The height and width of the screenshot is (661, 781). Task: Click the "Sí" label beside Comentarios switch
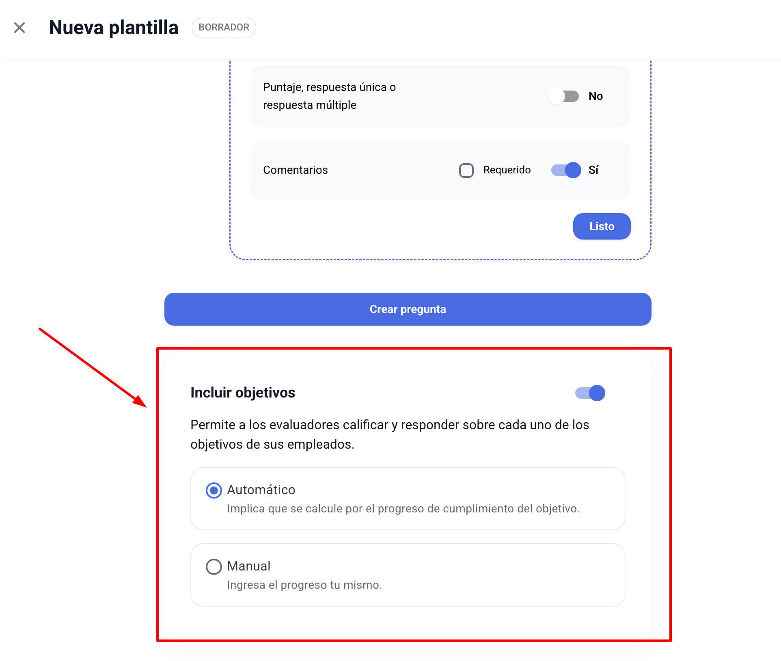click(593, 170)
